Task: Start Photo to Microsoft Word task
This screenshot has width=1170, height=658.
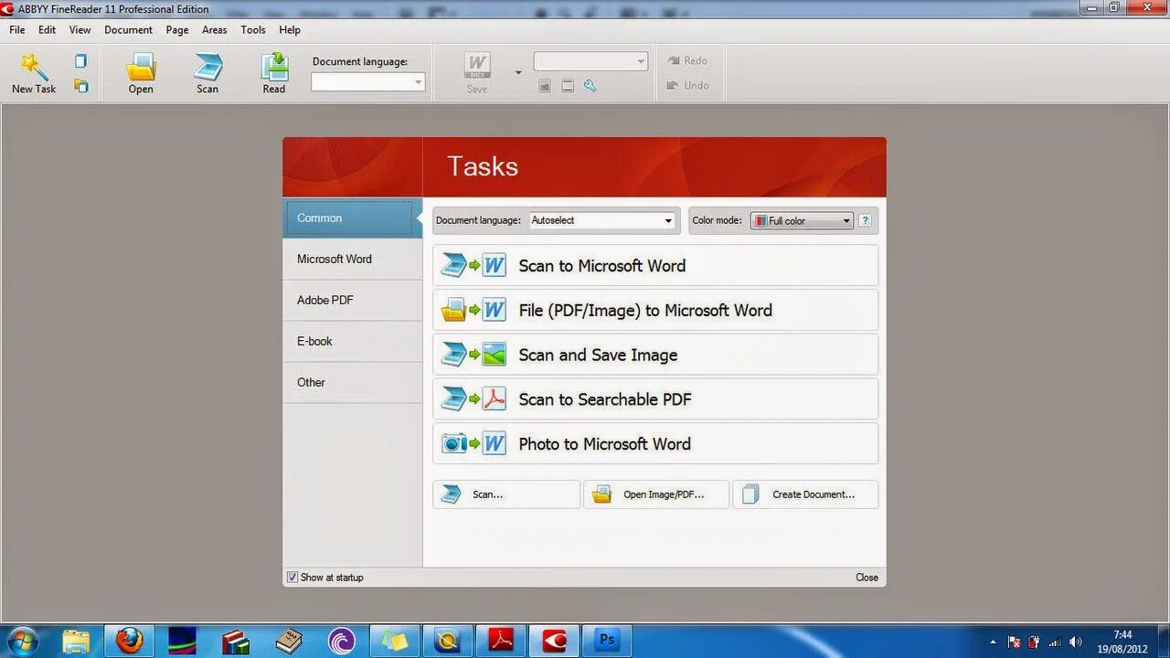Action: 655,444
